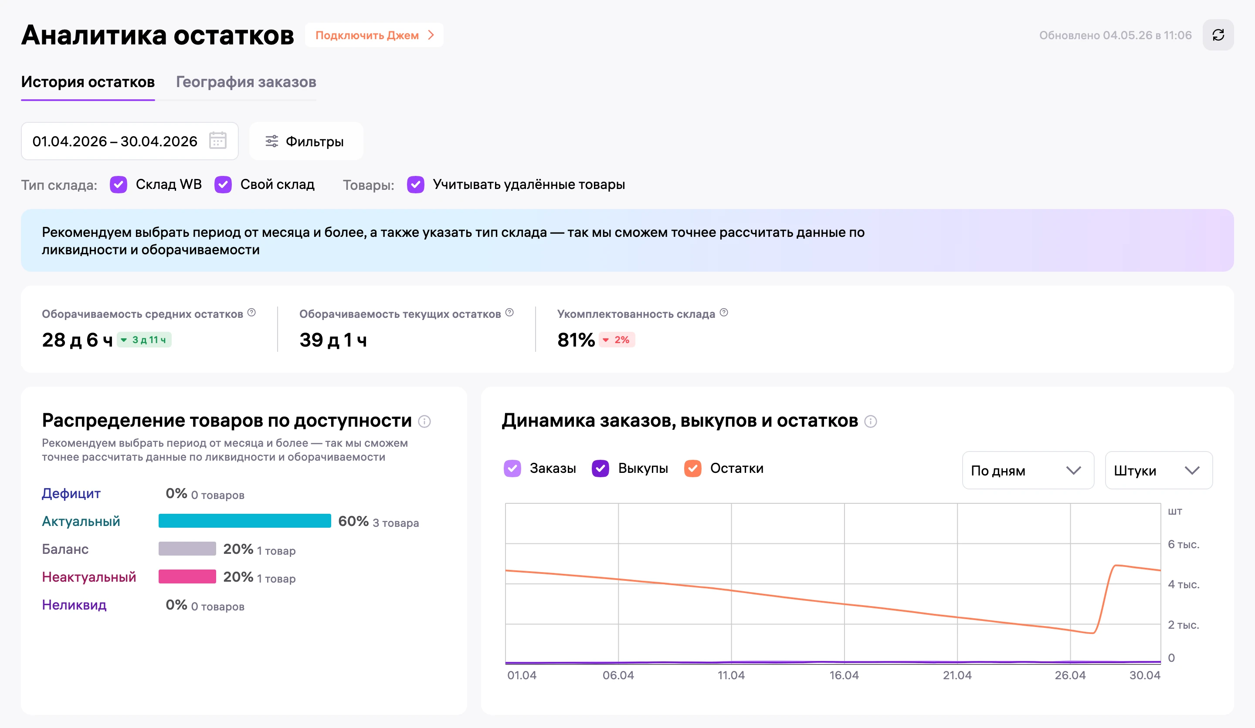Viewport: 1255px width, 728px height.
Task: Click help icon next to Укомплектованность склада
Action: (x=724, y=313)
